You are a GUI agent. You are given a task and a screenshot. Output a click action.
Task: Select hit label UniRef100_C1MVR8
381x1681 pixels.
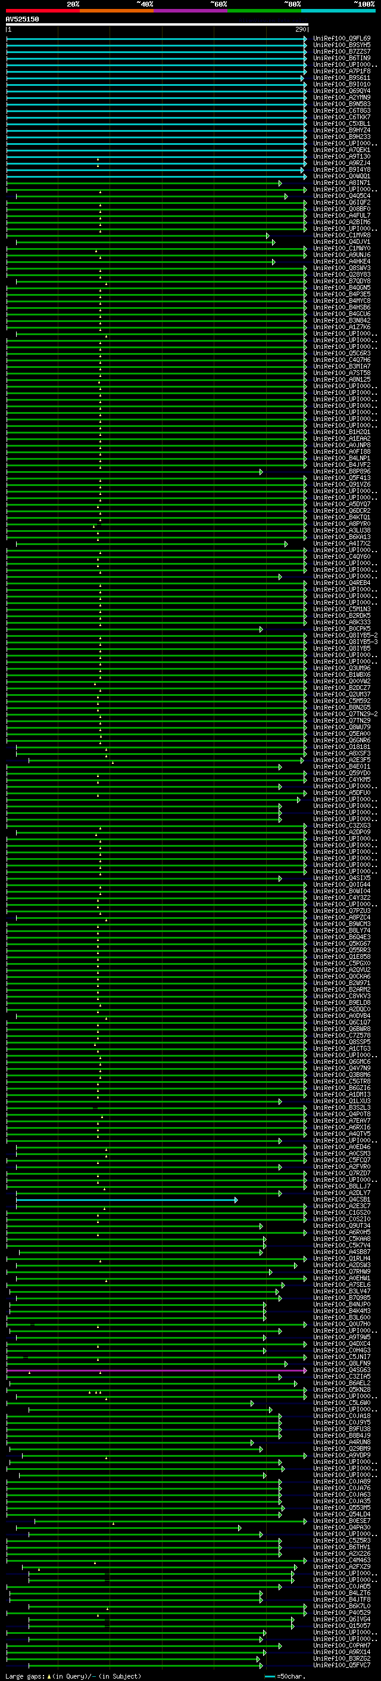(342, 235)
